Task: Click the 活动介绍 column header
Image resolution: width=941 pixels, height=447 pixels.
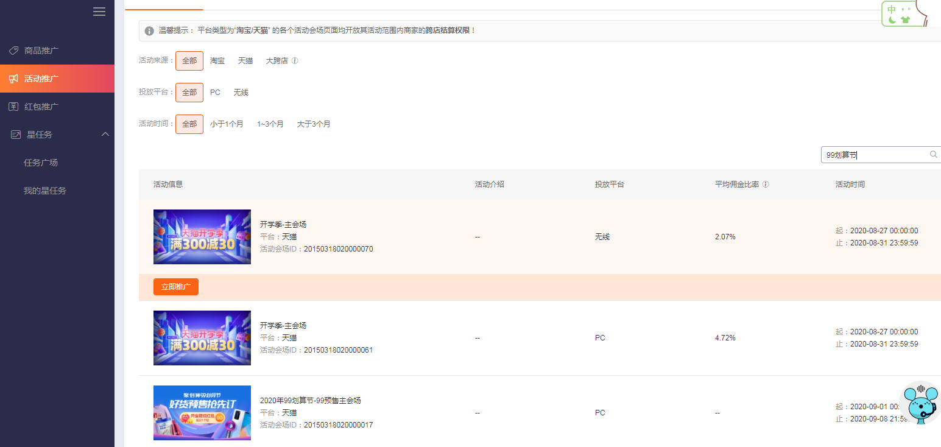Action: point(490,185)
